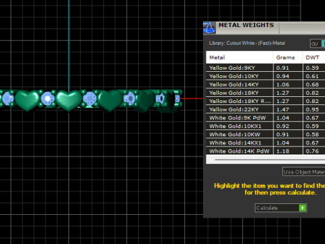Click the 0.76 DWT value
Screen dimensions: 325x244
tap(312, 151)
